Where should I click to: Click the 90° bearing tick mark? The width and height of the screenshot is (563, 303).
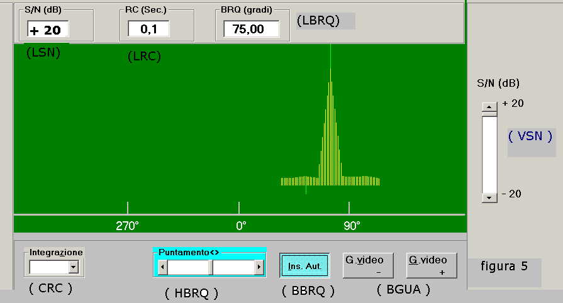tap(349, 208)
